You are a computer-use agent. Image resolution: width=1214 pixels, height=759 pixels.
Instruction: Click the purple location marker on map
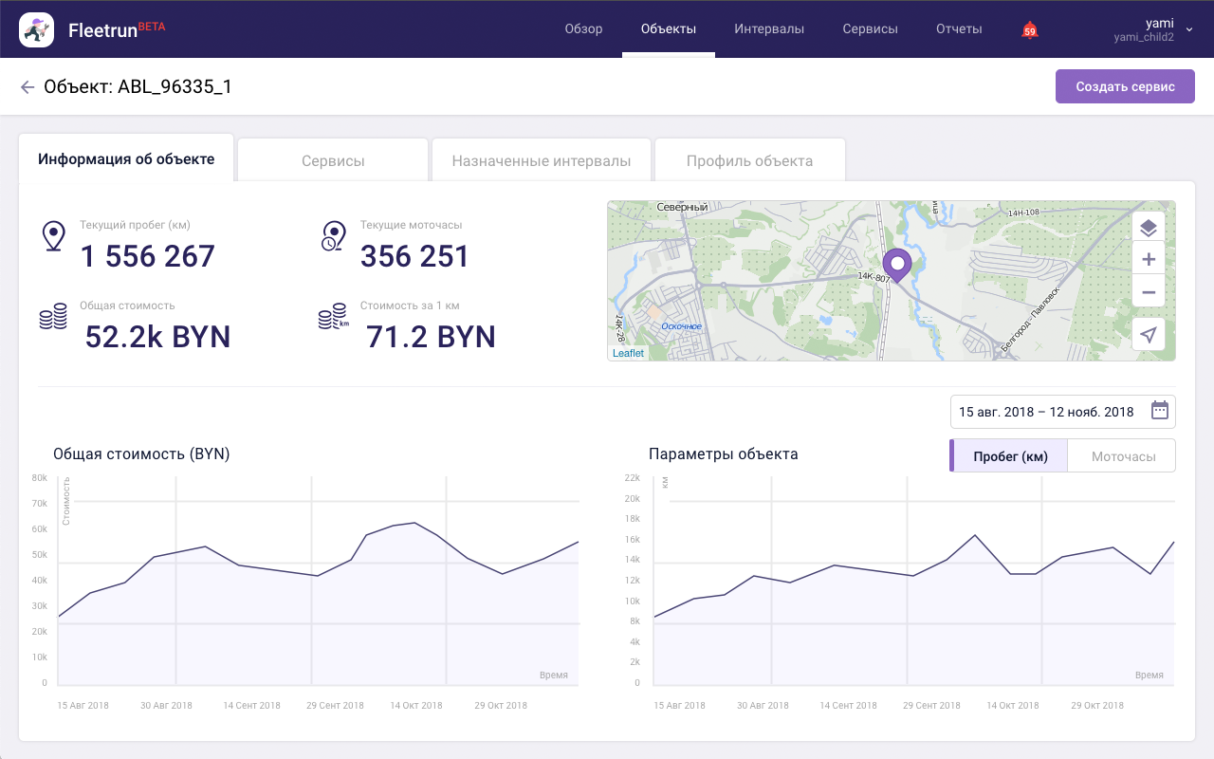(896, 264)
